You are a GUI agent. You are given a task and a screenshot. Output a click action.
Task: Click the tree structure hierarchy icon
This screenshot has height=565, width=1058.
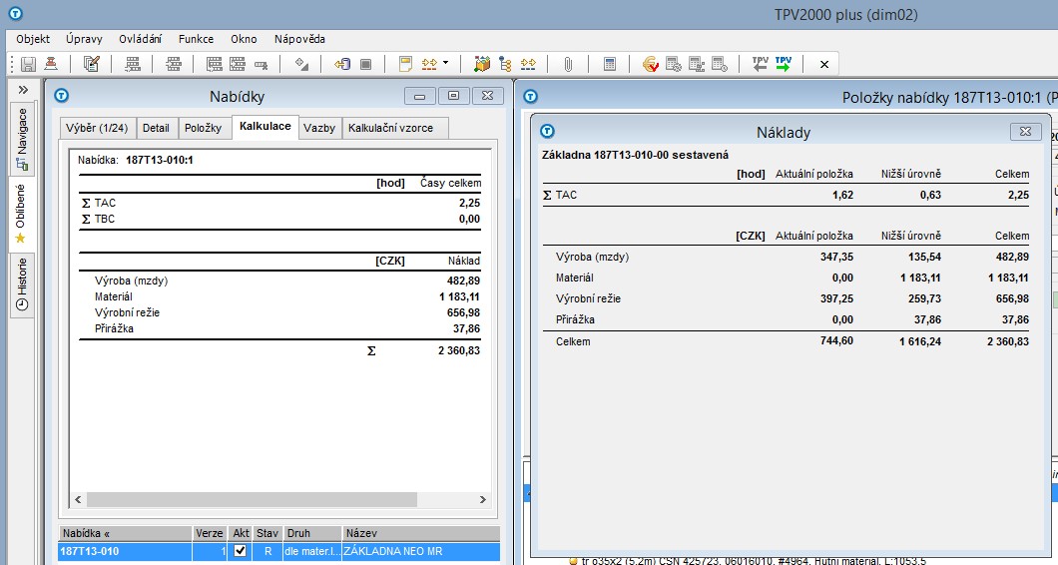pos(505,64)
